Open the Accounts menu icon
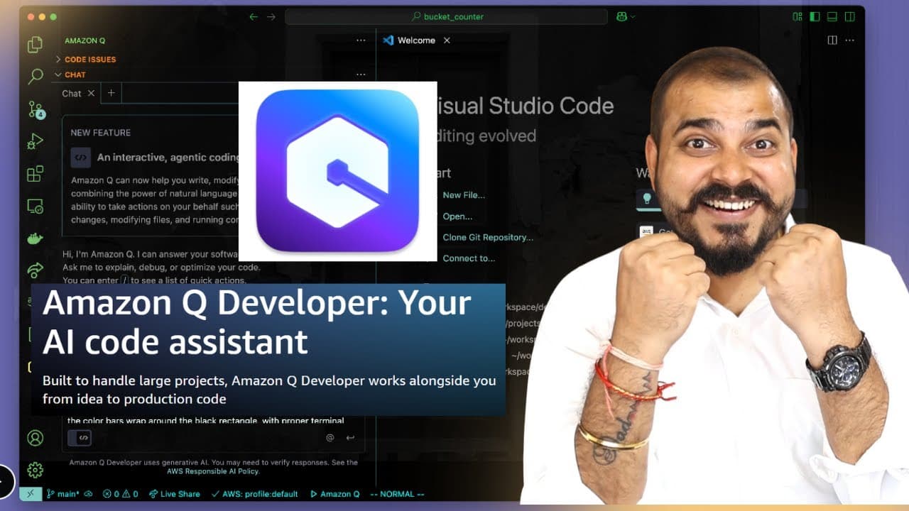Image resolution: width=909 pixels, height=511 pixels. tap(35, 438)
